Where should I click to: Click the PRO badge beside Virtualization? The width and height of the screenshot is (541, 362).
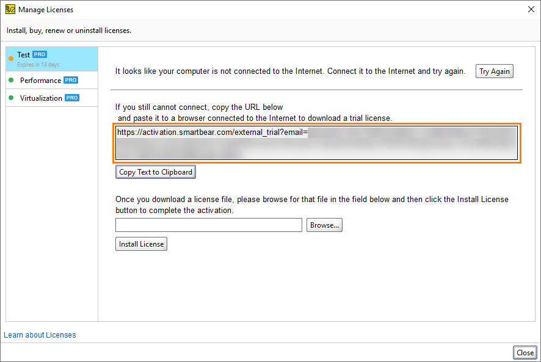[x=71, y=98]
